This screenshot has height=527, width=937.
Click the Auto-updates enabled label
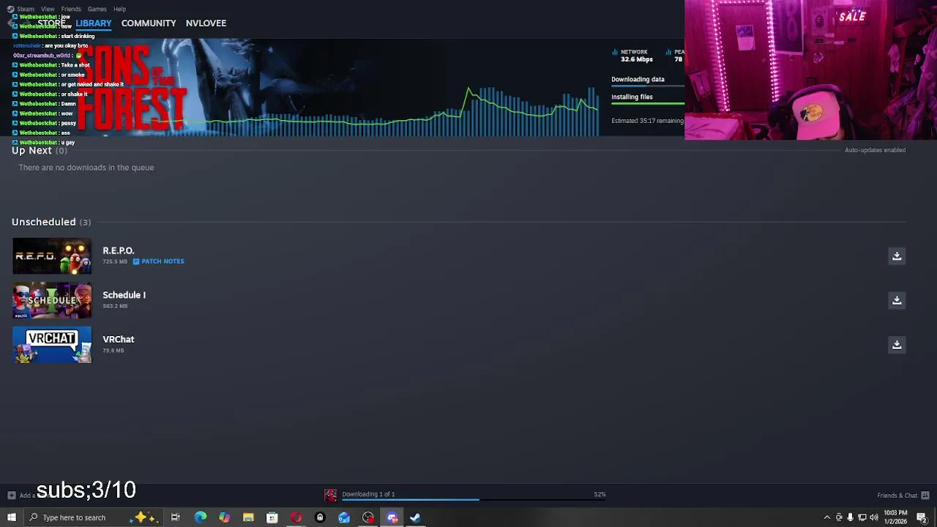click(x=875, y=150)
